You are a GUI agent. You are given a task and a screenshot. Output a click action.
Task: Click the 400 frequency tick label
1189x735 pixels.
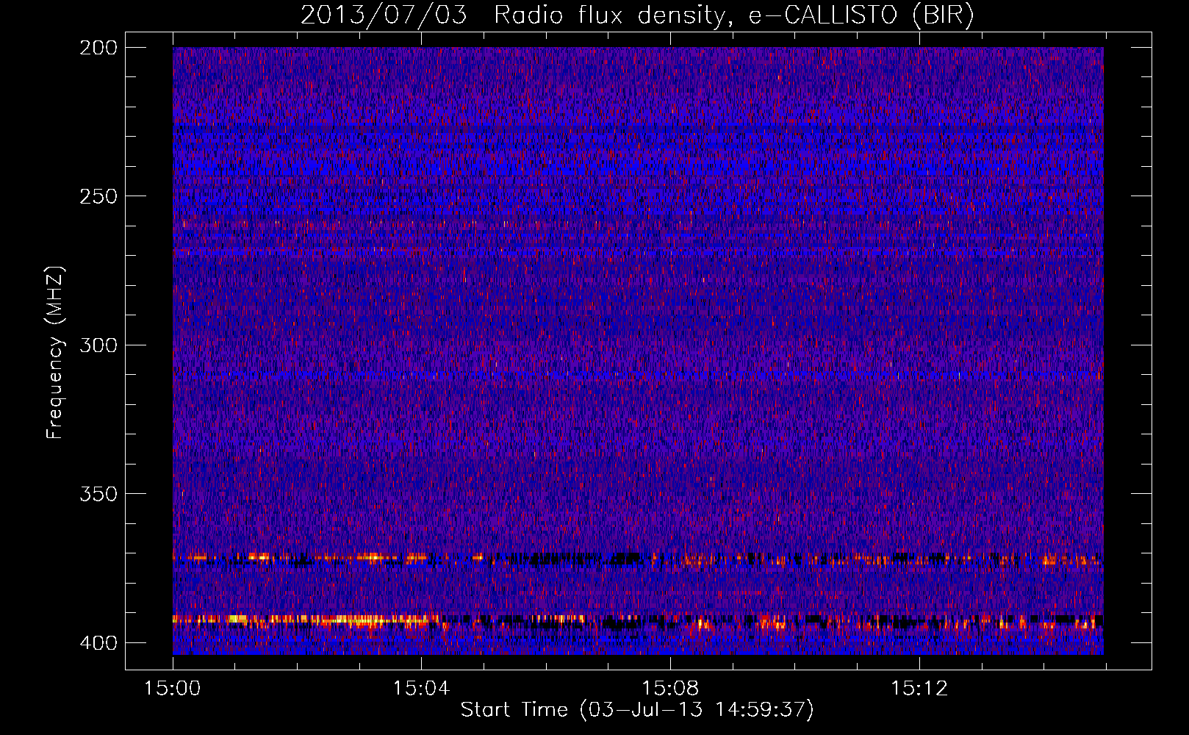click(x=98, y=642)
